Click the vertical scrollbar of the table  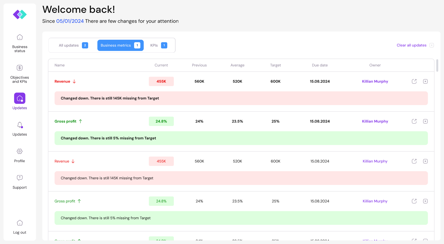click(437, 66)
